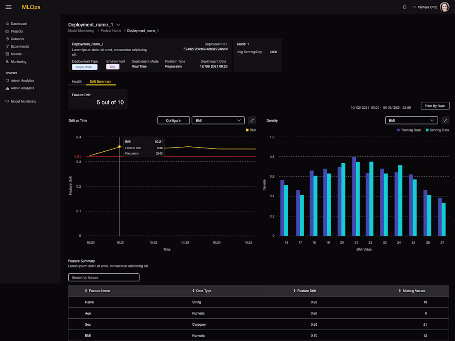Screen dimensions: 455x341
Task: Click the Filter By Date button
Action: [435, 106]
